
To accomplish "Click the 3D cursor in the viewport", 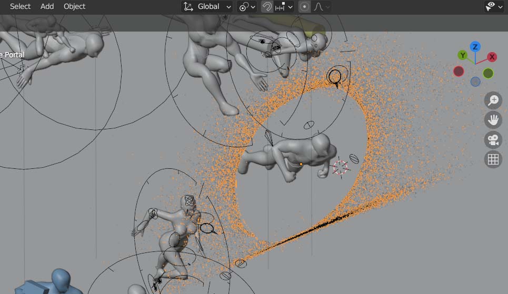I will click(x=341, y=168).
